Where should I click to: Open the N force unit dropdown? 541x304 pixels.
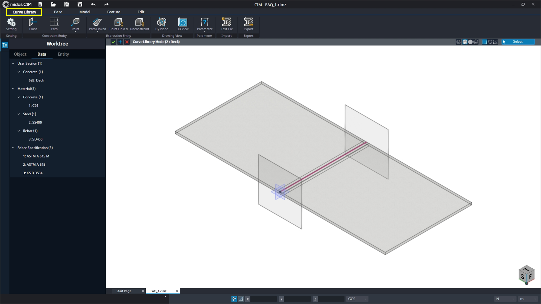(505, 299)
